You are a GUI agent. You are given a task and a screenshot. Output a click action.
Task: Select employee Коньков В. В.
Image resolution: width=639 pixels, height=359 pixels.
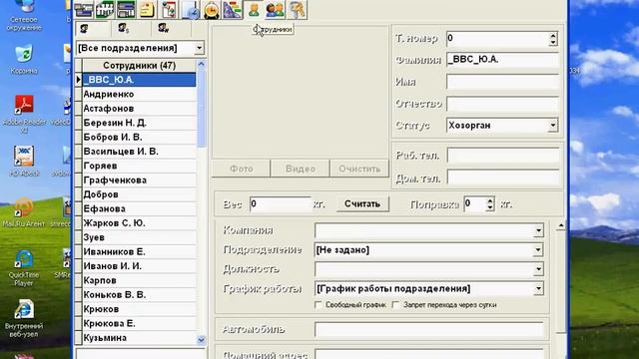(139, 295)
